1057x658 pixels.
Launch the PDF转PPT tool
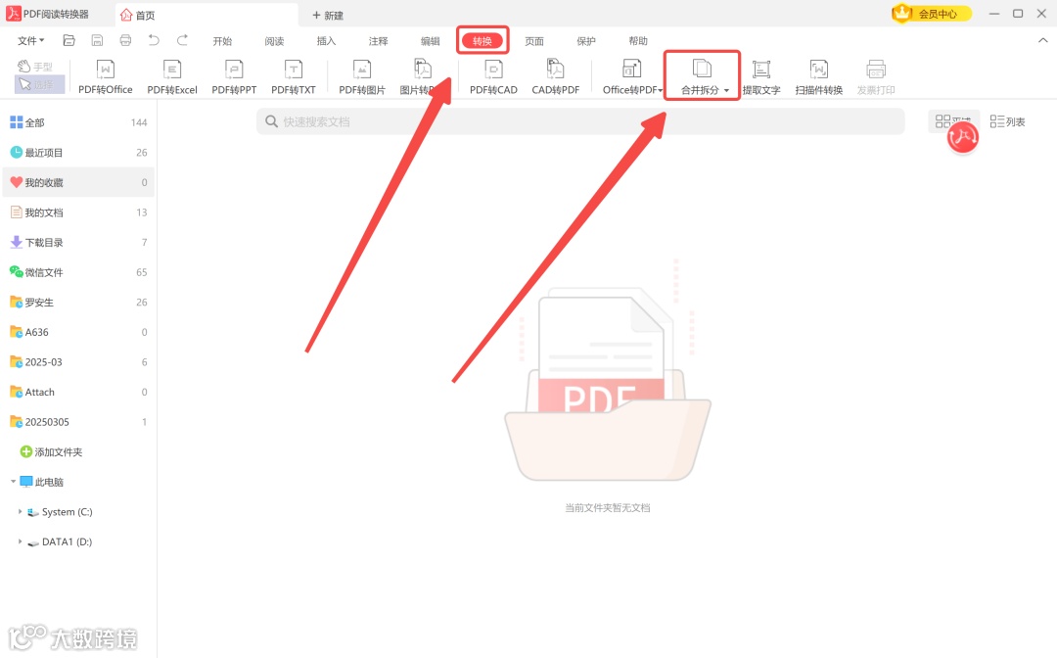tap(234, 76)
